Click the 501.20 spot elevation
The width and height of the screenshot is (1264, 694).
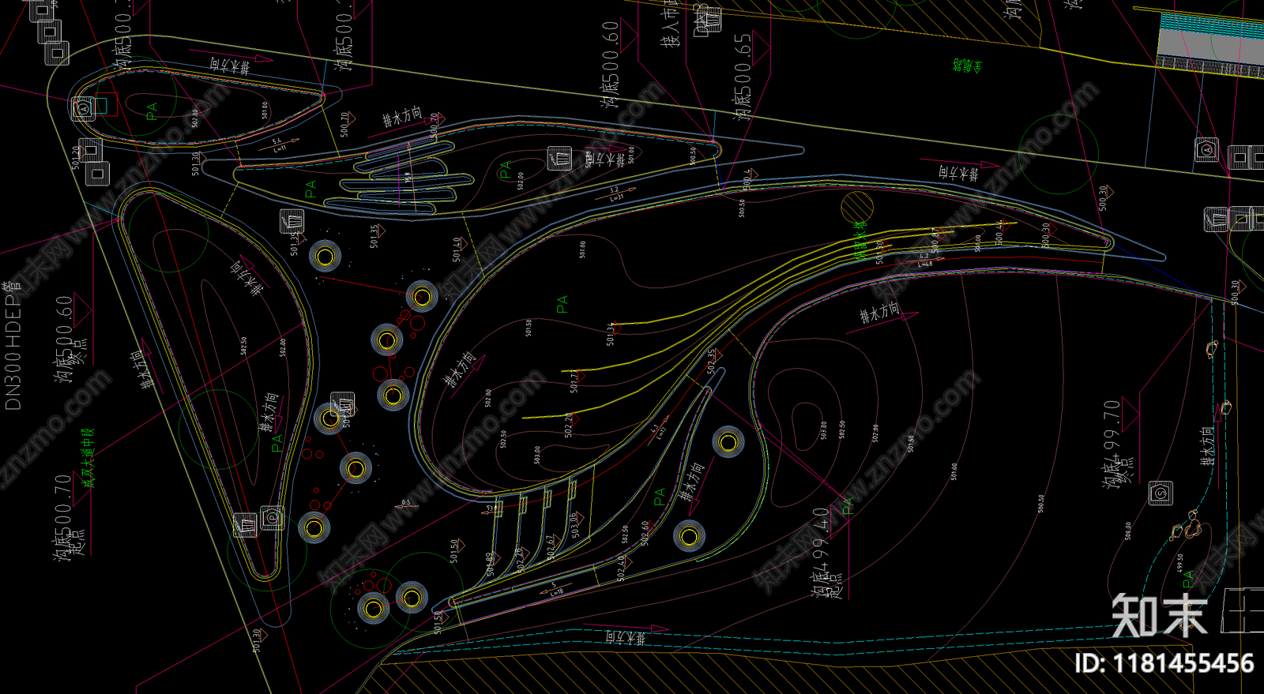(76, 157)
